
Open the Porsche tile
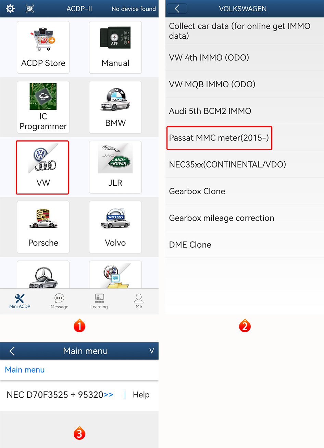click(x=43, y=227)
